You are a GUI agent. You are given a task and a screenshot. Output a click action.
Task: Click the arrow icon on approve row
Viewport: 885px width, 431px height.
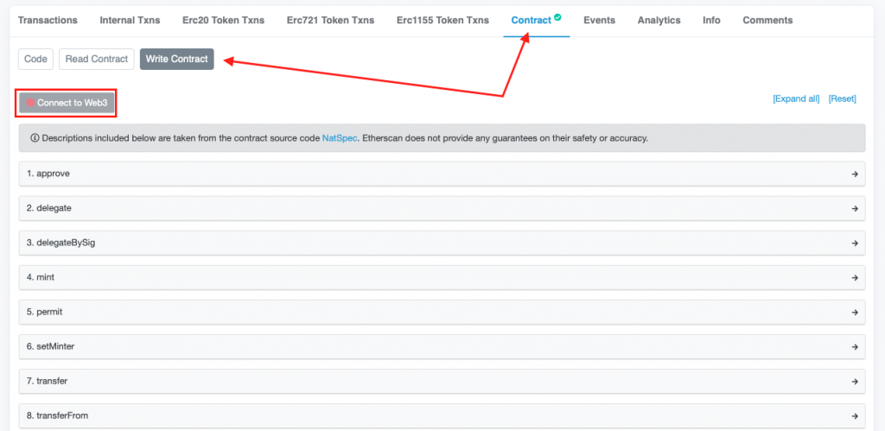point(855,174)
